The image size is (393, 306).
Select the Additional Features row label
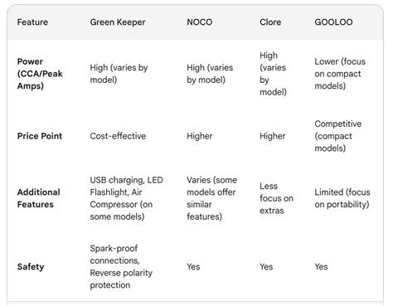(38, 198)
